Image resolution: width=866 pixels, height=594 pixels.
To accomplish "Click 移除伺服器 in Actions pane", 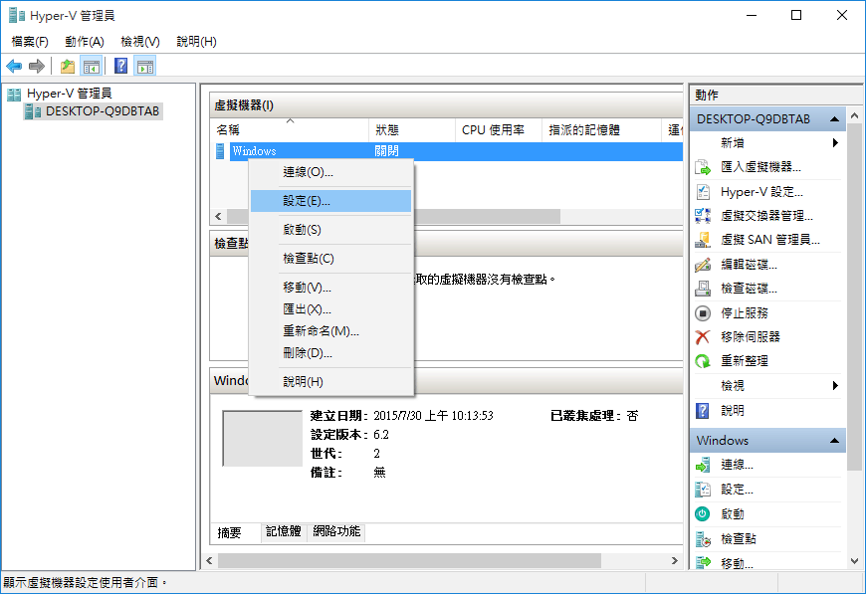I will point(750,336).
